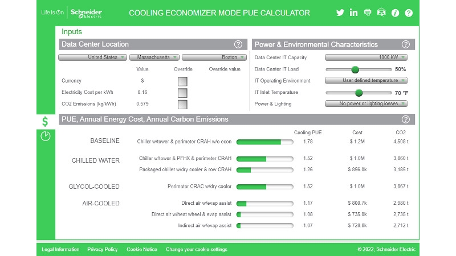Click the Schneider Electric logo
The image size is (456, 256).
[87, 13]
